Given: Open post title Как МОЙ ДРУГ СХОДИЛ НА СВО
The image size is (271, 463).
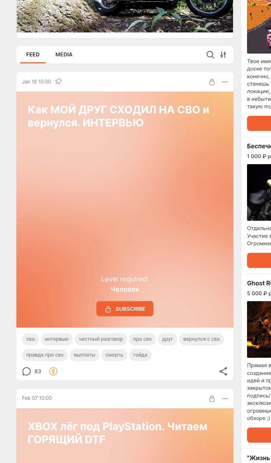Looking at the screenshot, I should tap(118, 116).
